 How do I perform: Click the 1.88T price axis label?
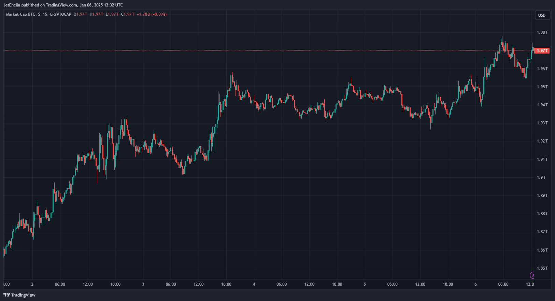pos(542,214)
